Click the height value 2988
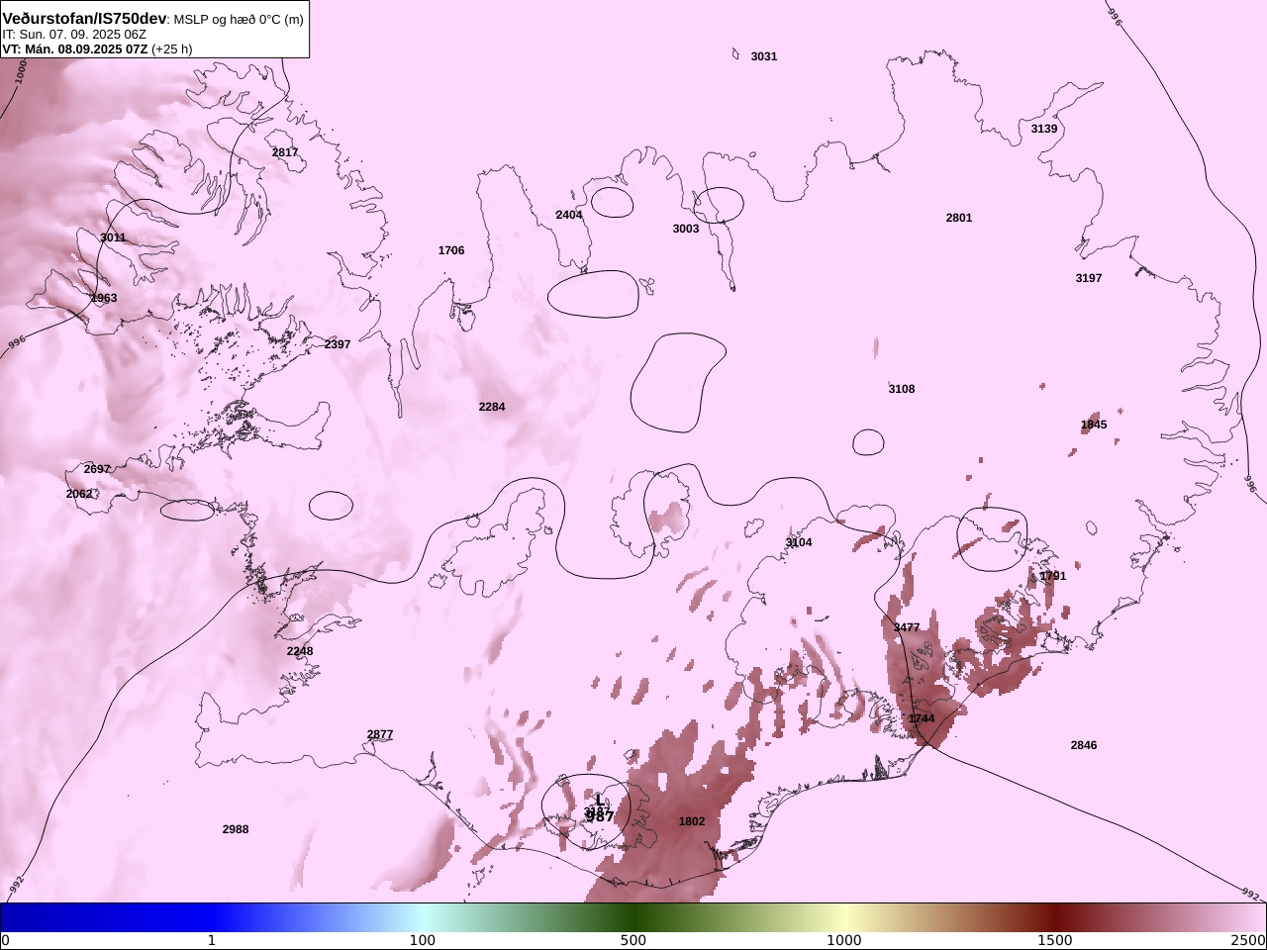Viewport: 1267px width, 950px height. 236,830
